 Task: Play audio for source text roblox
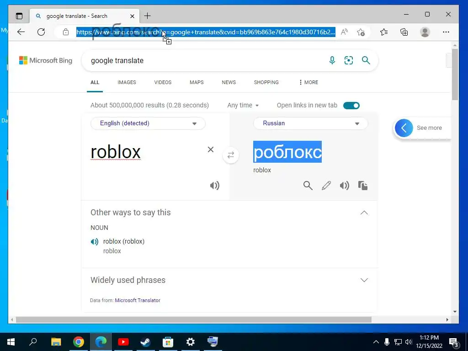[215, 186]
